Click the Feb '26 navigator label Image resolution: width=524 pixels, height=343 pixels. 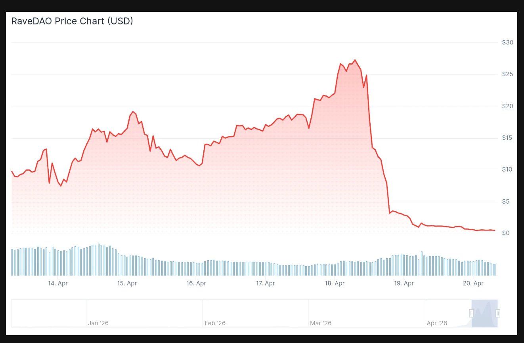pos(215,323)
